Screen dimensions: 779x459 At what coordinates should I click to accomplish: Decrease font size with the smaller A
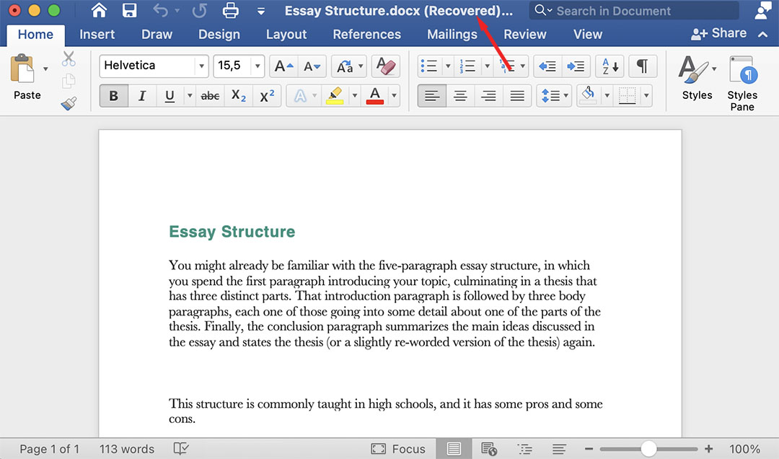tap(312, 66)
